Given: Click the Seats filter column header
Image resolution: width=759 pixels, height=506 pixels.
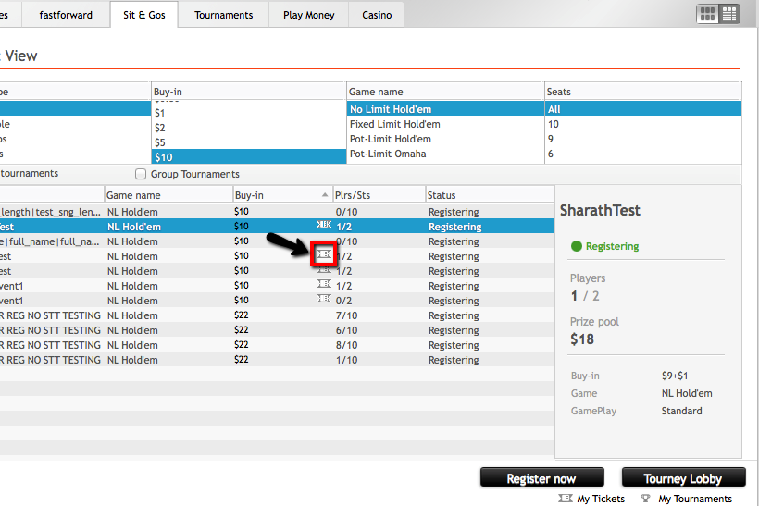Looking at the screenshot, I should (643, 92).
